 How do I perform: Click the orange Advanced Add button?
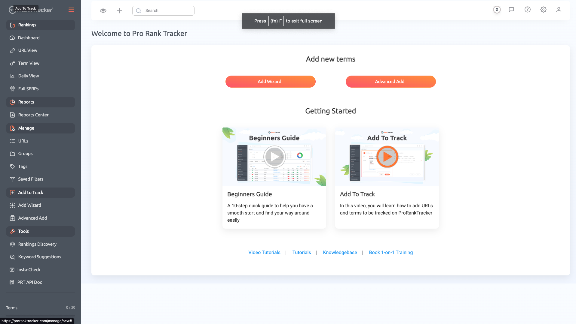point(391,82)
